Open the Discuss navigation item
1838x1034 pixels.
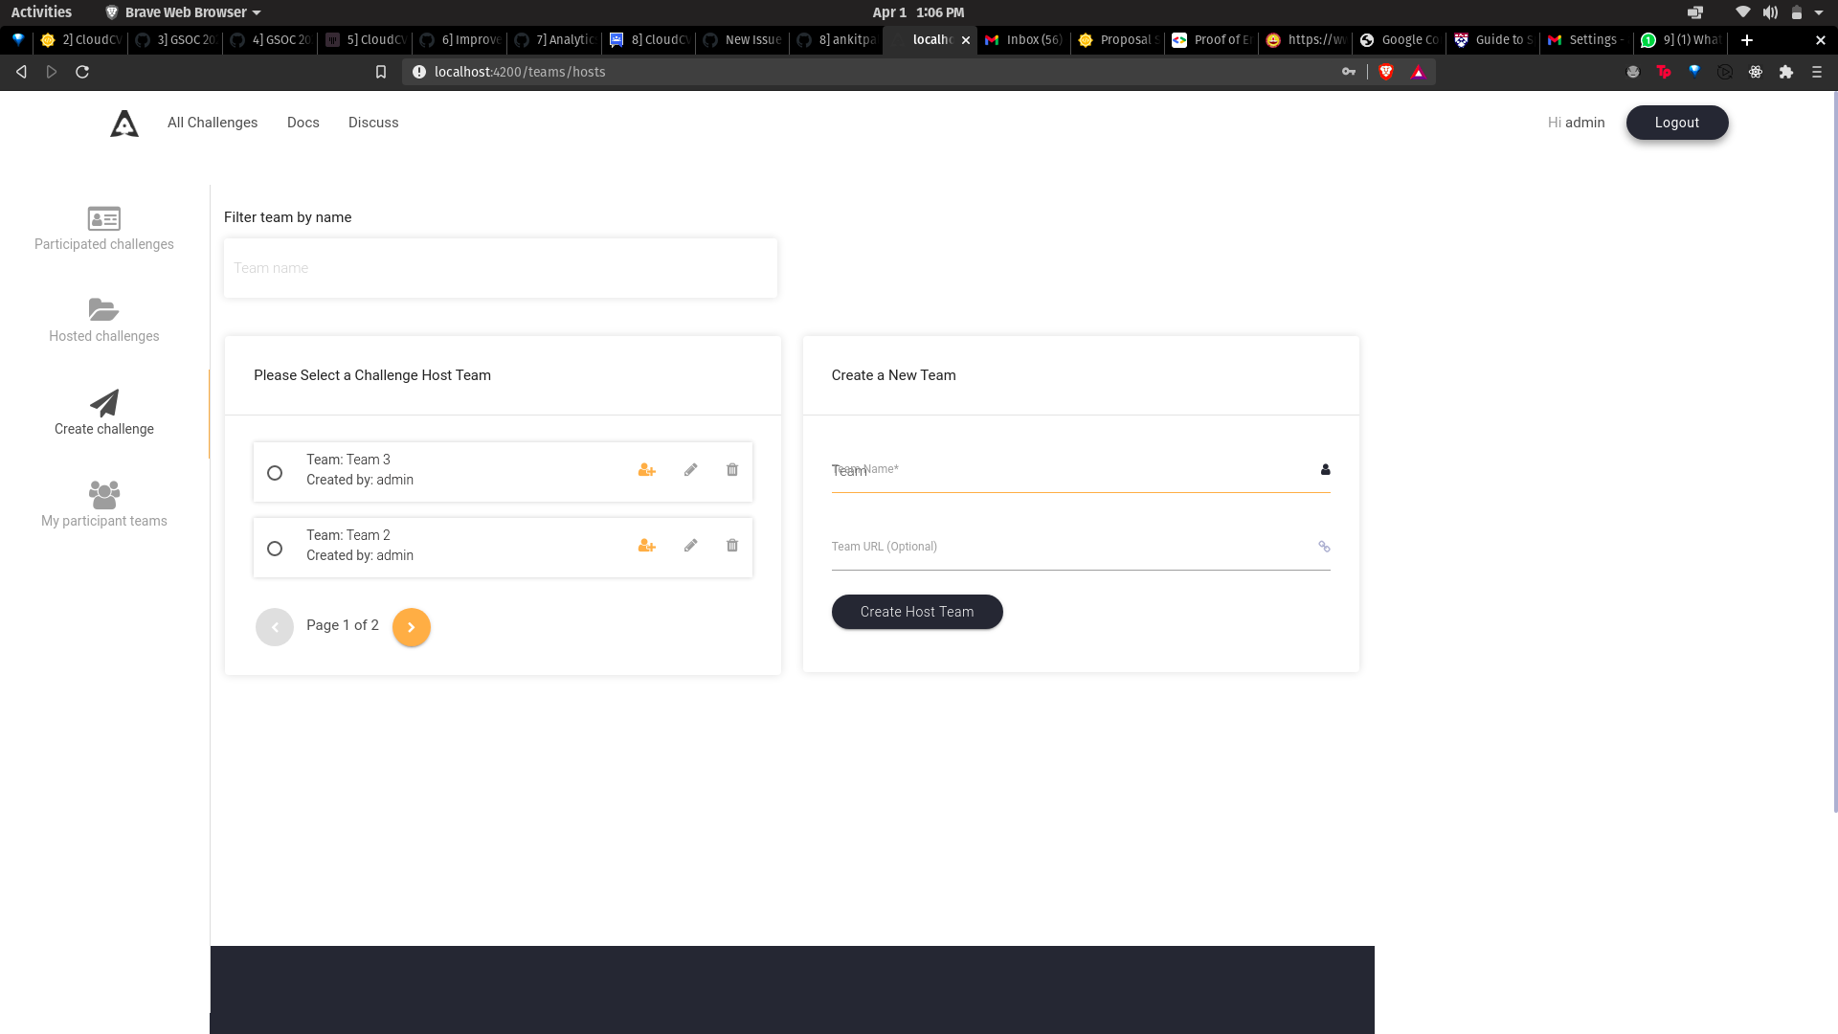(x=373, y=123)
